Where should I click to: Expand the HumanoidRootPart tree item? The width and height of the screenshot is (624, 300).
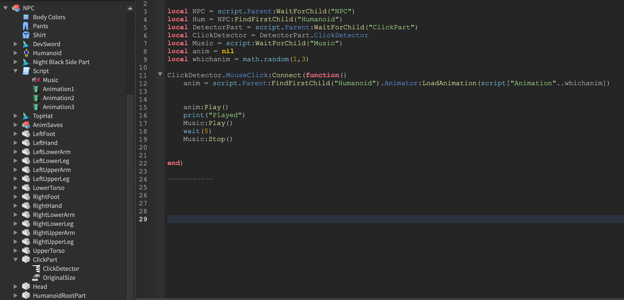click(15, 295)
